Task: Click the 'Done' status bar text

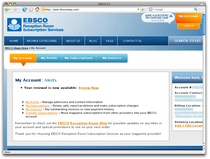Action: coord(7,152)
